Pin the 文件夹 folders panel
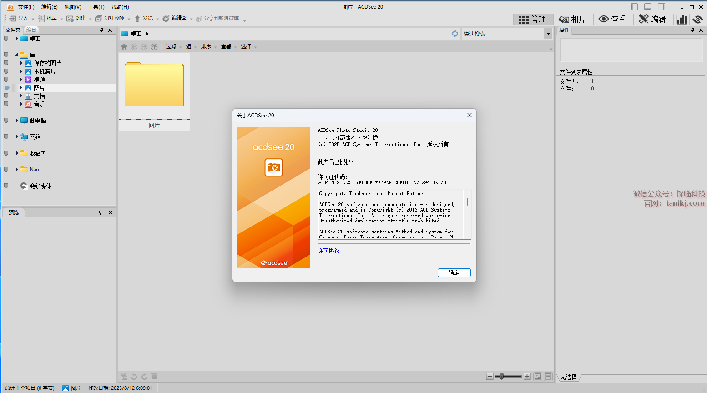Viewport: 707px width, 393px height. point(101,30)
